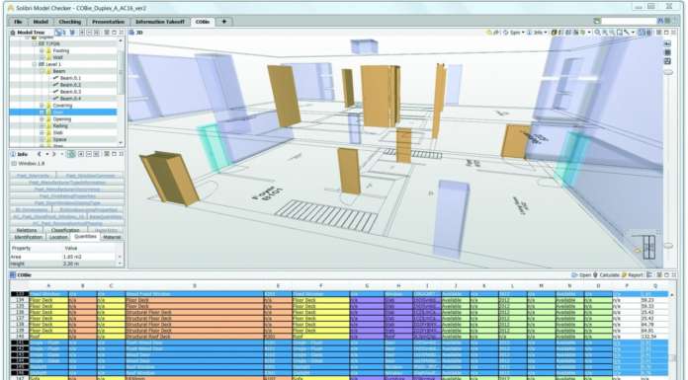Collapse all nodes in Model Tree toolbar
Screen dimensions: 688x380
(x=89, y=33)
